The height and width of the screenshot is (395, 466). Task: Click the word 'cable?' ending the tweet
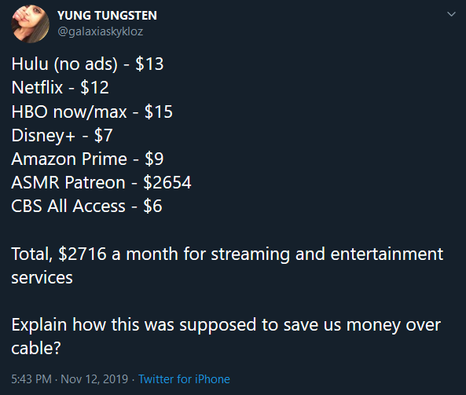coord(36,348)
